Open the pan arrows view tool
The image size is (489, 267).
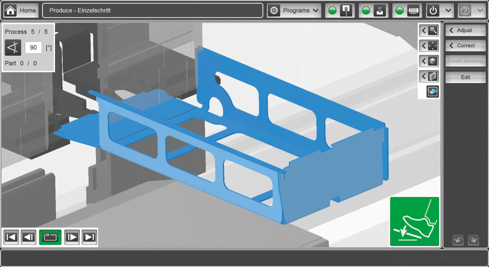point(429,46)
